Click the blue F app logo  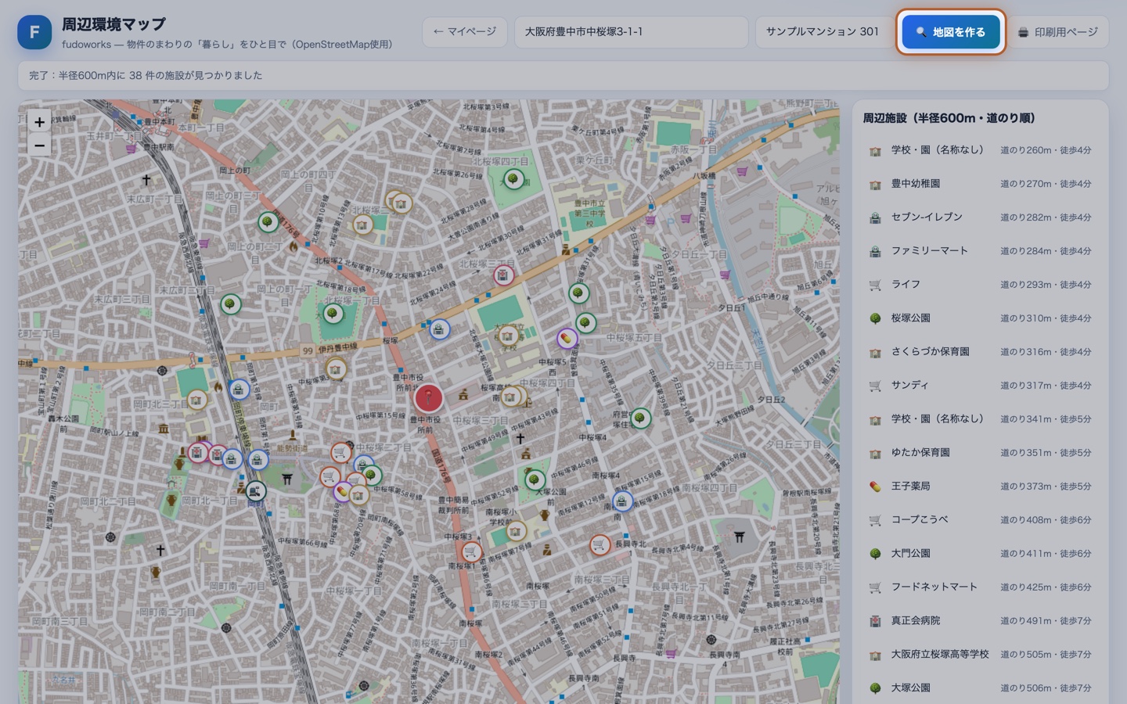coord(34,32)
